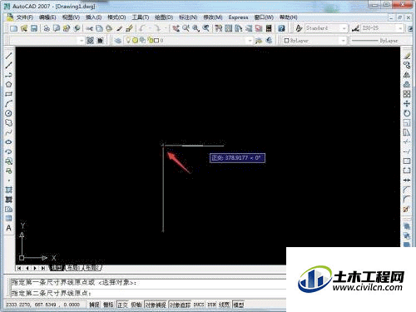Click the 模型 button in the status bar

(239, 305)
